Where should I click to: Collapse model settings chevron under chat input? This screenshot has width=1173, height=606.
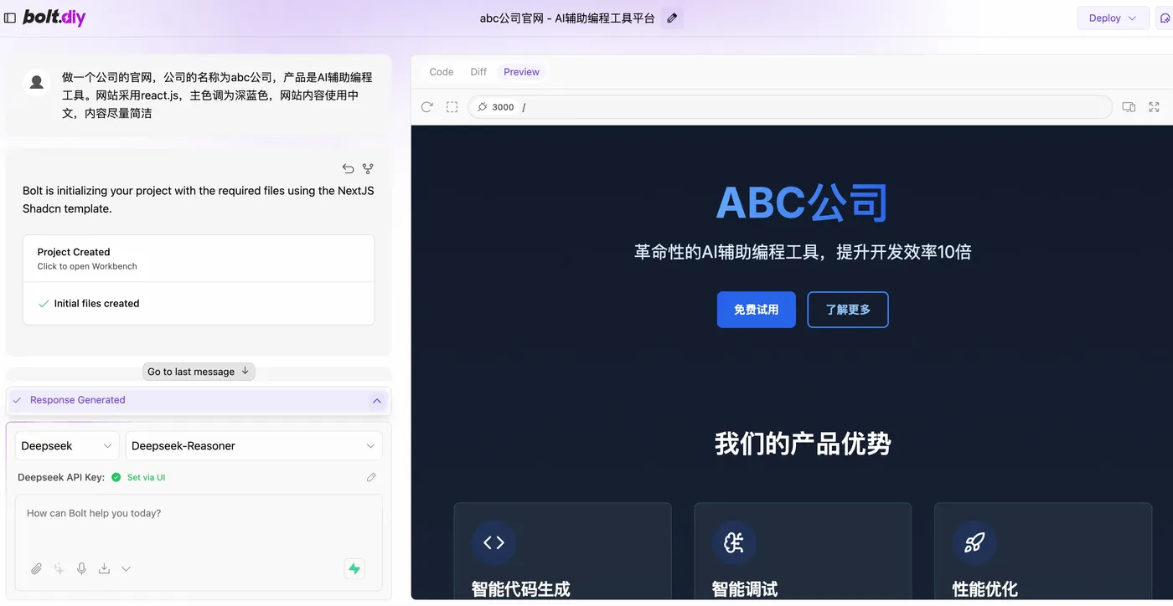(x=126, y=569)
